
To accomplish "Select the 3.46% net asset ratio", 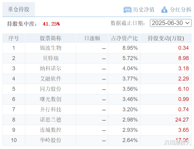I will click(x=130, y=99).
